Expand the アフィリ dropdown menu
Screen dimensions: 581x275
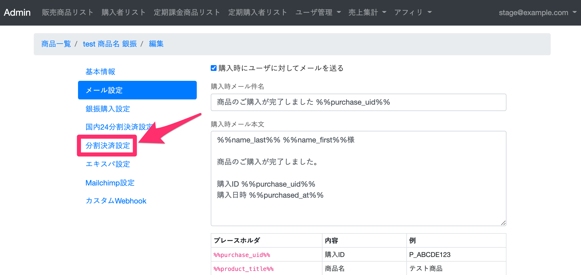413,12
